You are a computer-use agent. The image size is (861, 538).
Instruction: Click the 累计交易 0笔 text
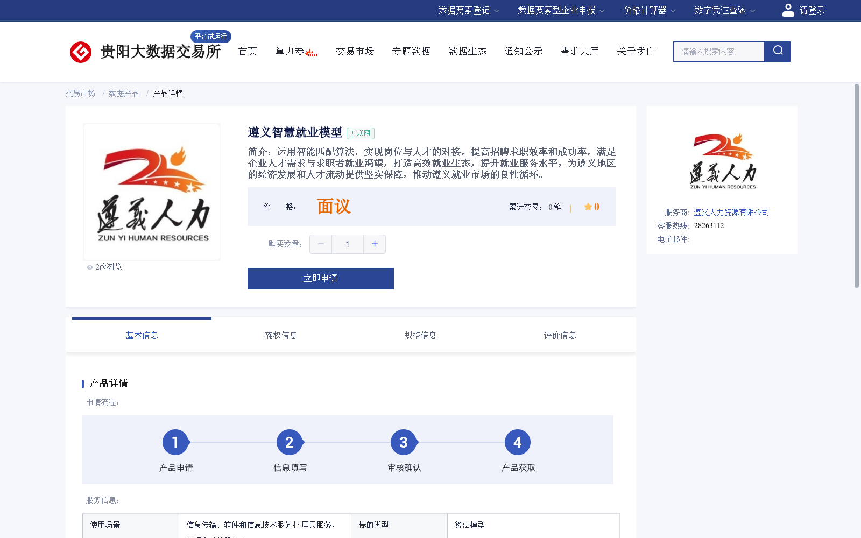tap(535, 207)
